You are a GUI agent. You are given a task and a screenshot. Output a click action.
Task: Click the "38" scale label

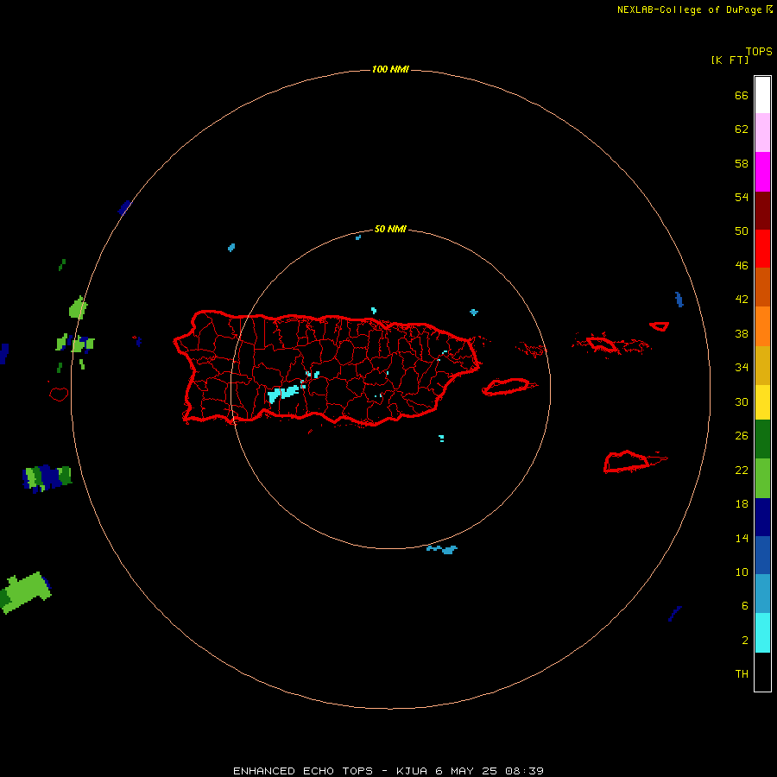point(742,333)
